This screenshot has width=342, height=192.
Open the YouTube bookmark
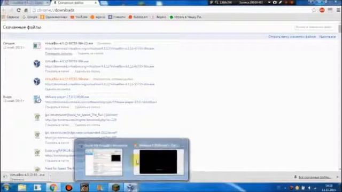pyautogui.click(x=79, y=17)
